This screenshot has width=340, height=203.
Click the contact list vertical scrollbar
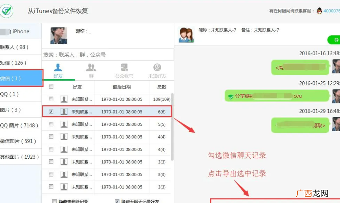click(172, 127)
